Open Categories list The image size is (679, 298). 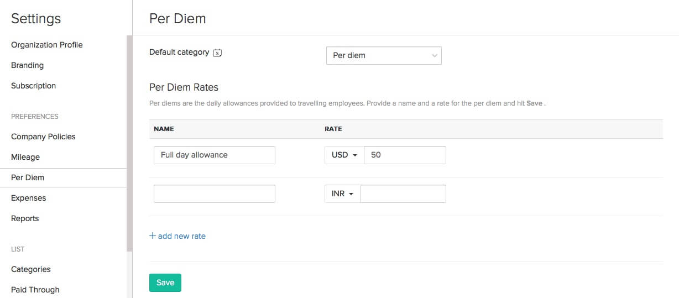(x=30, y=269)
